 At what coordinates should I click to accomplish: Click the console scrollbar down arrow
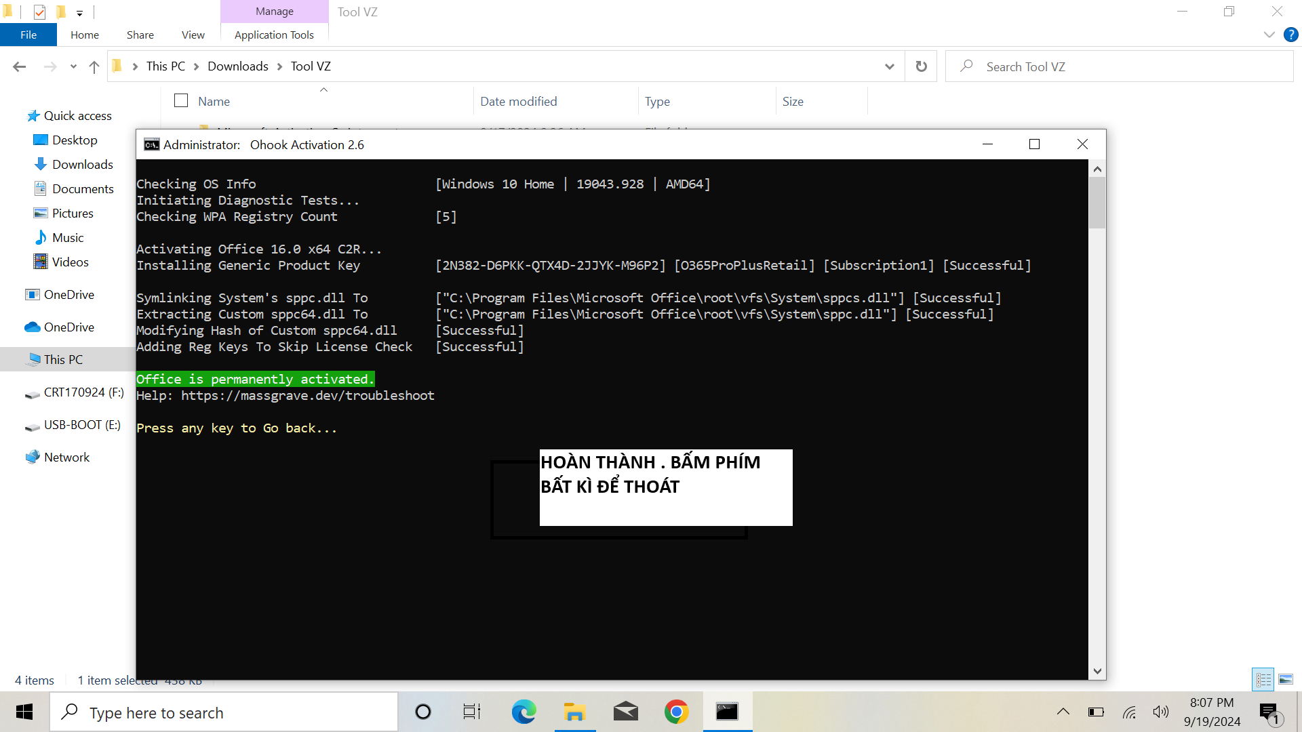[x=1097, y=671]
